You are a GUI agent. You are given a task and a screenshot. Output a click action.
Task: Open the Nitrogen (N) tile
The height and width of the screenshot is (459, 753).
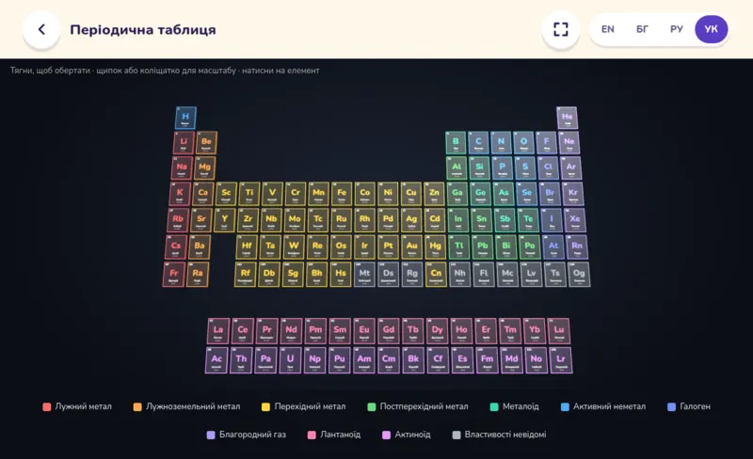(x=501, y=143)
